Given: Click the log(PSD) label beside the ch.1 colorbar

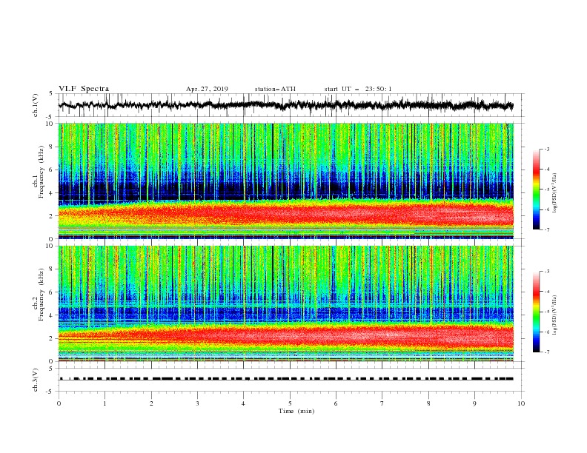Looking at the screenshot, I should pyautogui.click(x=555, y=193).
